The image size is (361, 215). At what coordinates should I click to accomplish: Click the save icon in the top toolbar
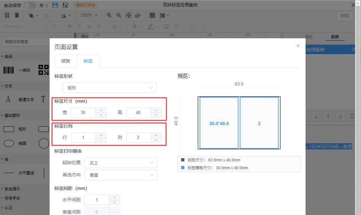point(54,5)
